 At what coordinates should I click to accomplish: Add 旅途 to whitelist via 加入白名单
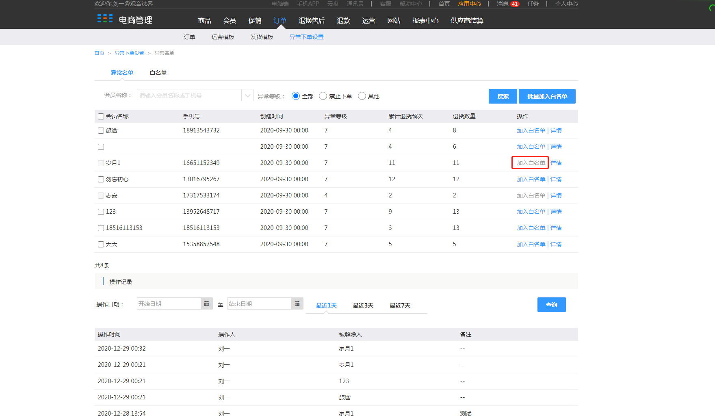(x=531, y=130)
